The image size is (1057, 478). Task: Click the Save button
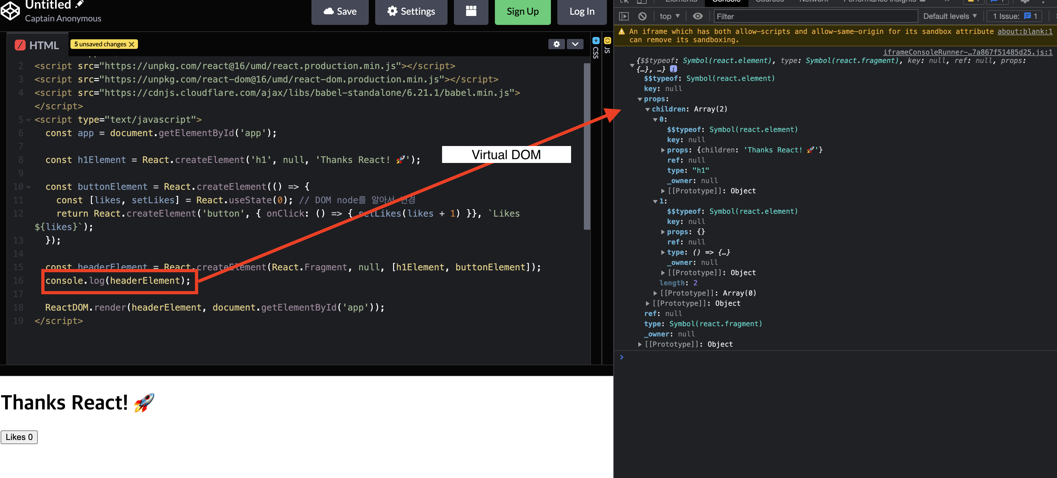pyautogui.click(x=340, y=11)
